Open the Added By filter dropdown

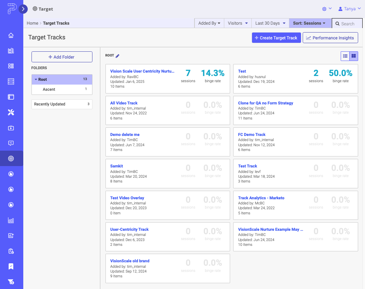point(209,23)
